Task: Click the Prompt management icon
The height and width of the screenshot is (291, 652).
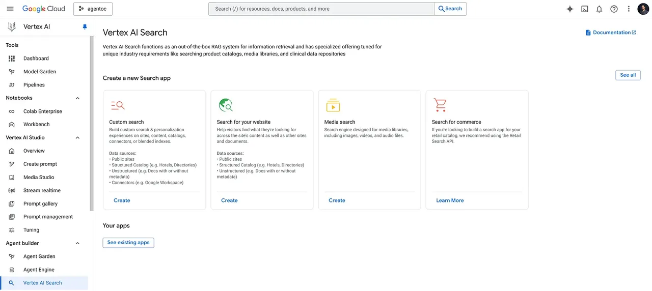Action: pos(12,217)
